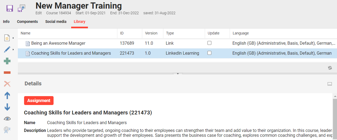Click the translate icon in left sidebar
The image size is (337, 140).
[7, 130]
